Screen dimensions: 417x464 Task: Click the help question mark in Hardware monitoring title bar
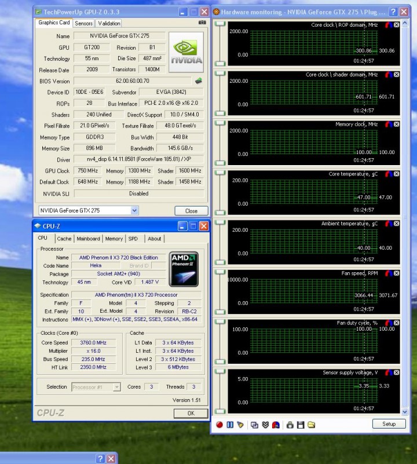[393, 12]
